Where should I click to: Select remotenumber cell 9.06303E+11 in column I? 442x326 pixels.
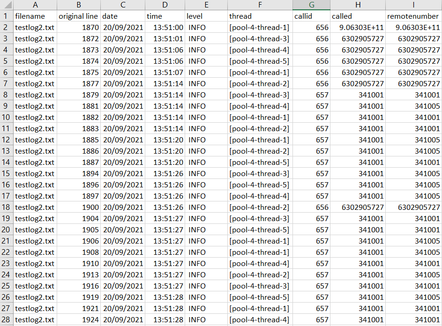click(413, 27)
